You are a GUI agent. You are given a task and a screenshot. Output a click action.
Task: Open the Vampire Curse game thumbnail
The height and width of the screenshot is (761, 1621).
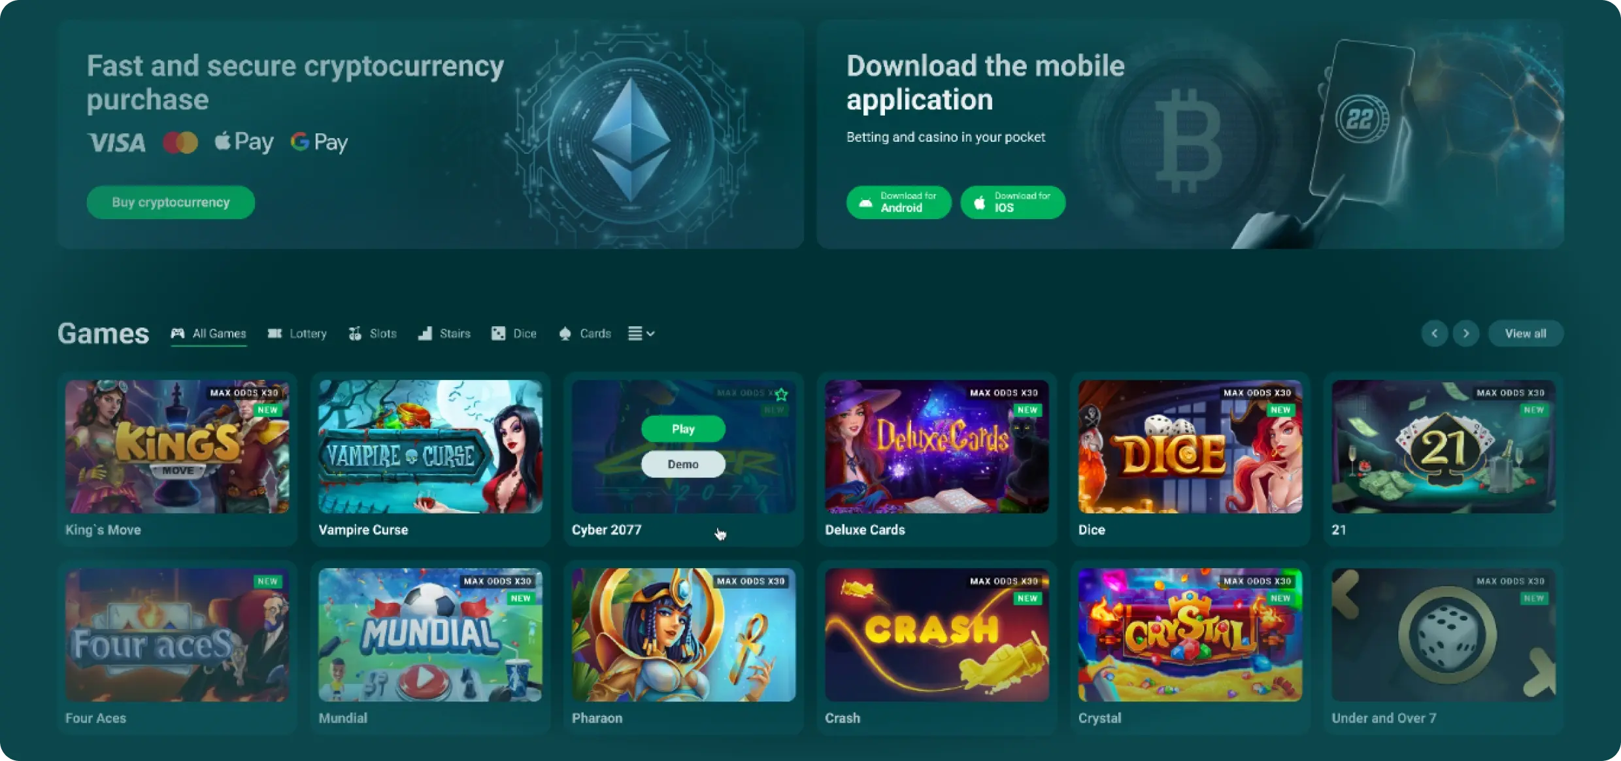point(430,447)
